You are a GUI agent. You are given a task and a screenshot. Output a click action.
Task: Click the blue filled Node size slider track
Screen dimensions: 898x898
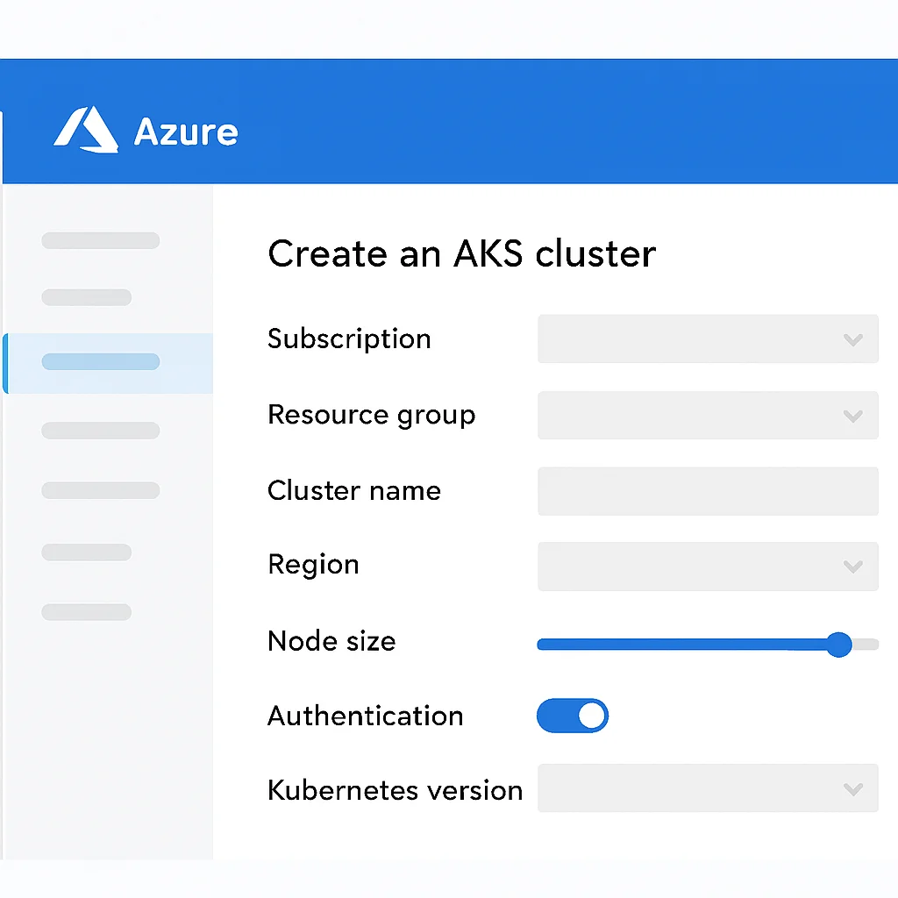point(682,645)
